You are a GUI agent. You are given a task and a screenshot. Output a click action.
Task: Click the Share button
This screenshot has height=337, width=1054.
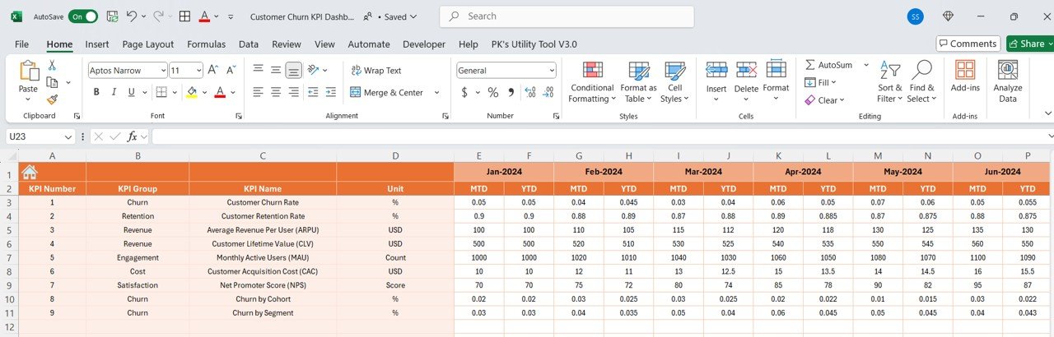(1030, 44)
